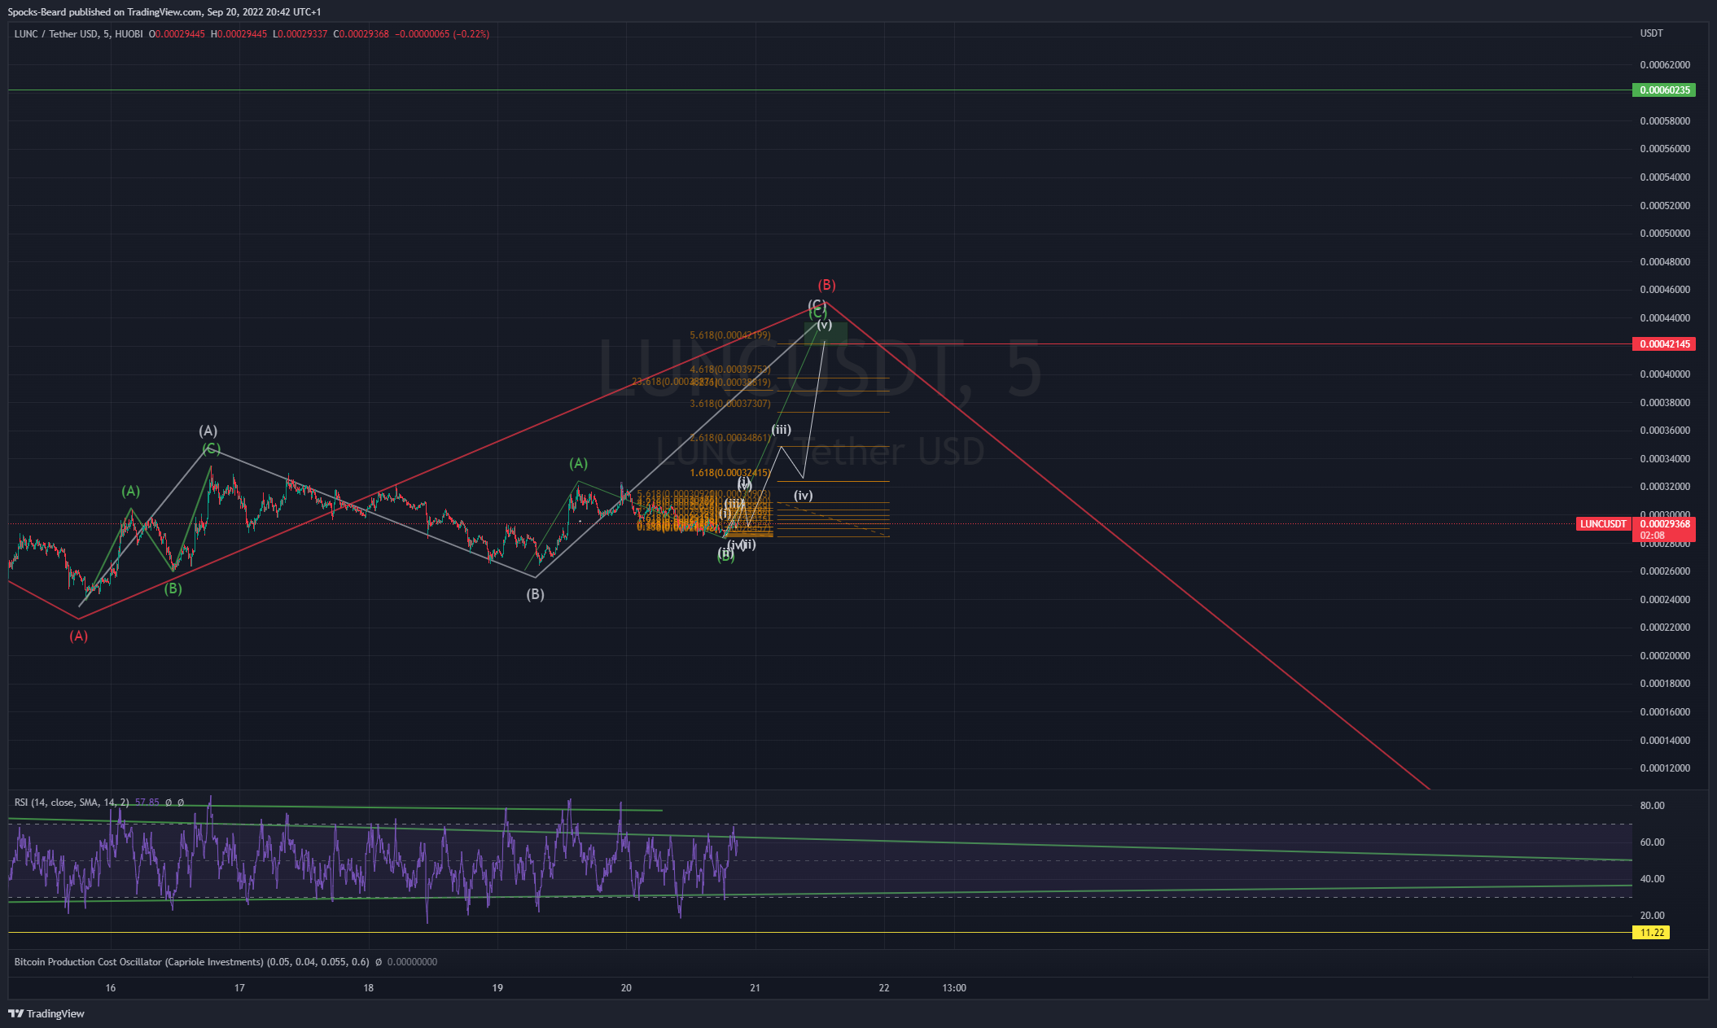
Task: Click the red LUNCUSDT symbol tag
Action: click(1603, 524)
